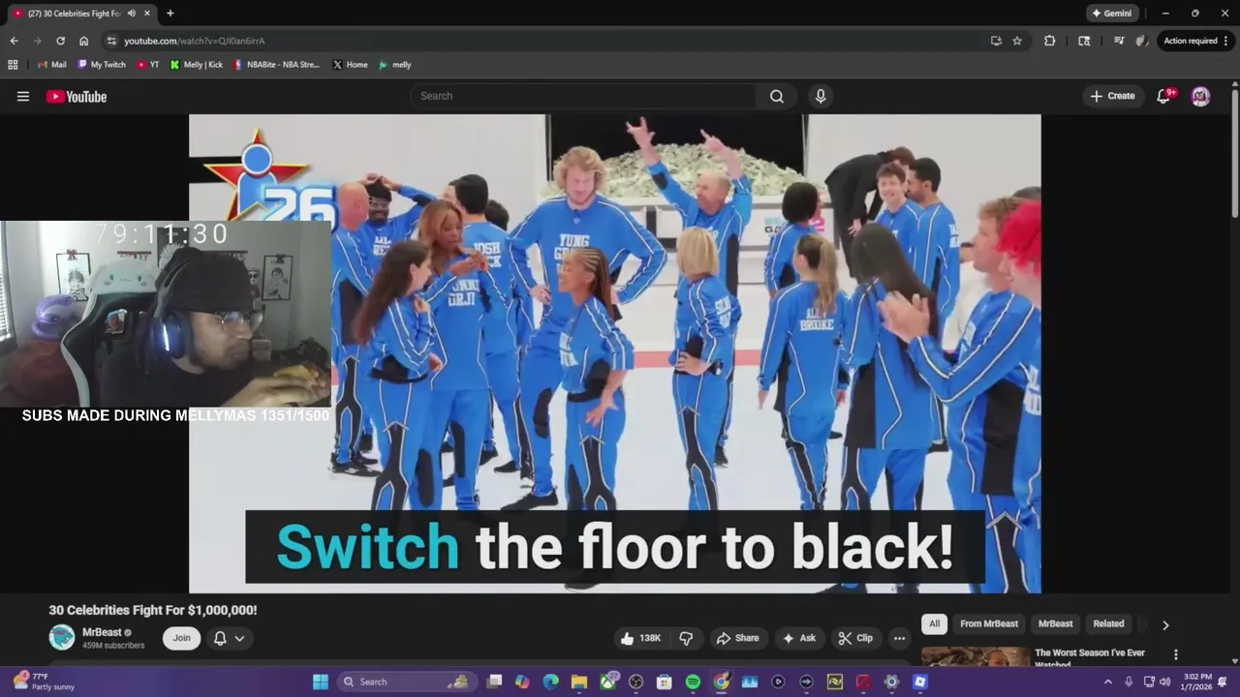Screen dimensions: 1240x697
Task: Open media controls icon in toolbar
Action: 1118,41
